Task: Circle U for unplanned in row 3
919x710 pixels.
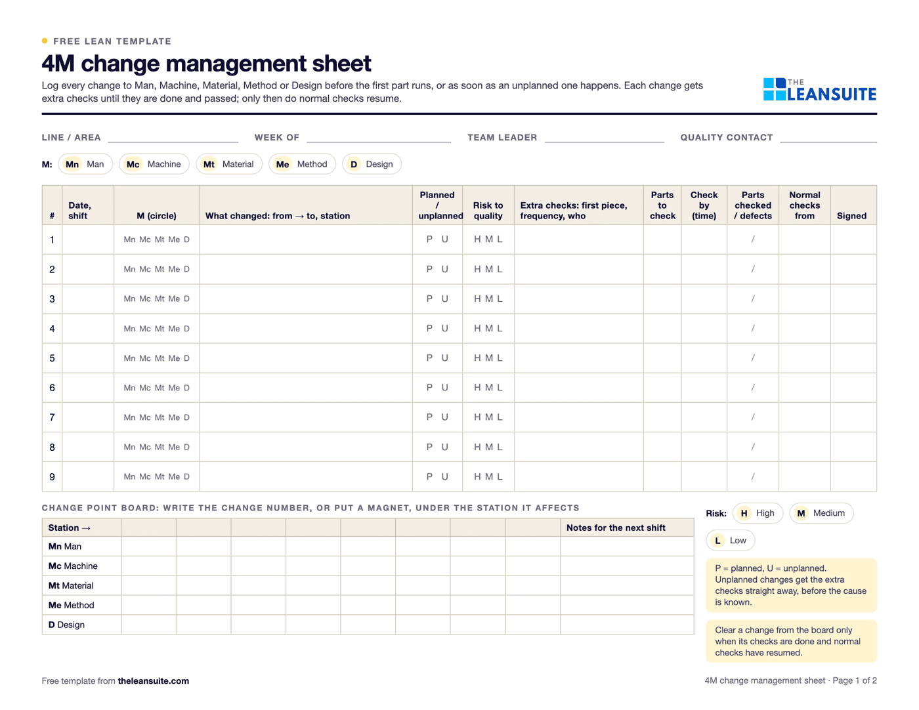Action: (445, 299)
